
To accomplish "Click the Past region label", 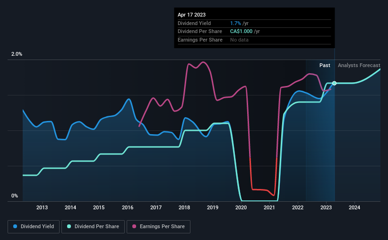I will (325, 65).
